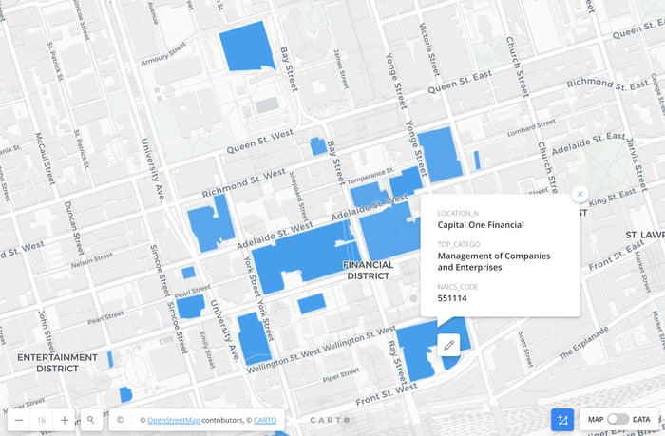Screen dimensions: 665x436
Task: Click the NAICS_CODE field label
Action: pyautogui.click(x=458, y=287)
